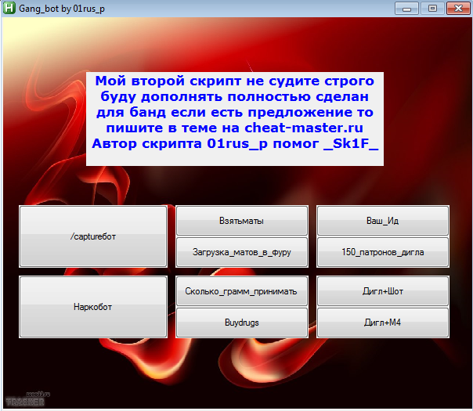Hit the Дигл+М4 button
This screenshot has height=411, width=473.
point(382,323)
